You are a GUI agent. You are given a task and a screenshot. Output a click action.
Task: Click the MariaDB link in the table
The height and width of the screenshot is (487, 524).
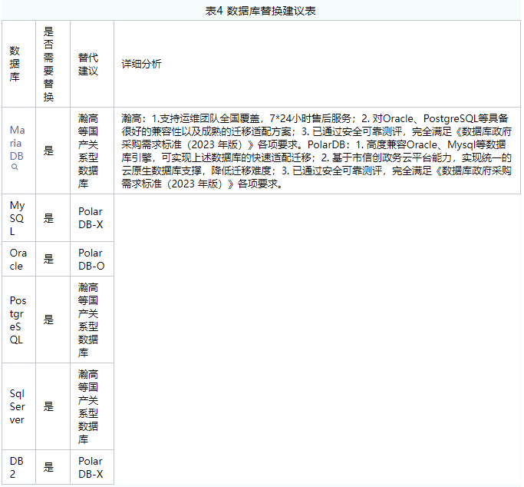(17, 143)
